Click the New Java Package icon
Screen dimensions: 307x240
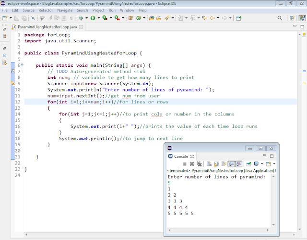[131, 18]
